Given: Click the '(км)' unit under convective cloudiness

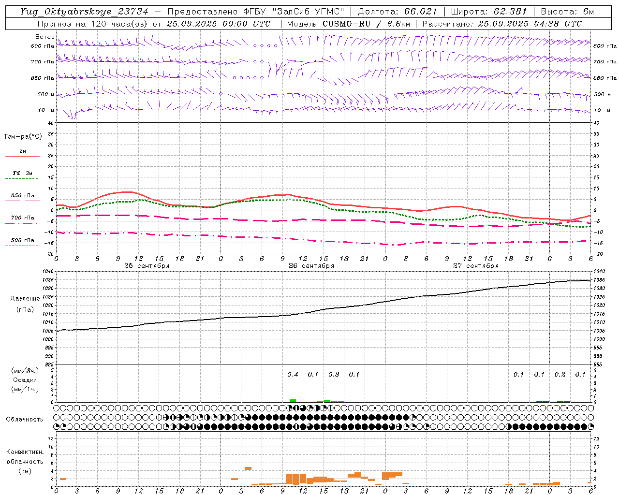Looking at the screenshot, I should (25, 471).
